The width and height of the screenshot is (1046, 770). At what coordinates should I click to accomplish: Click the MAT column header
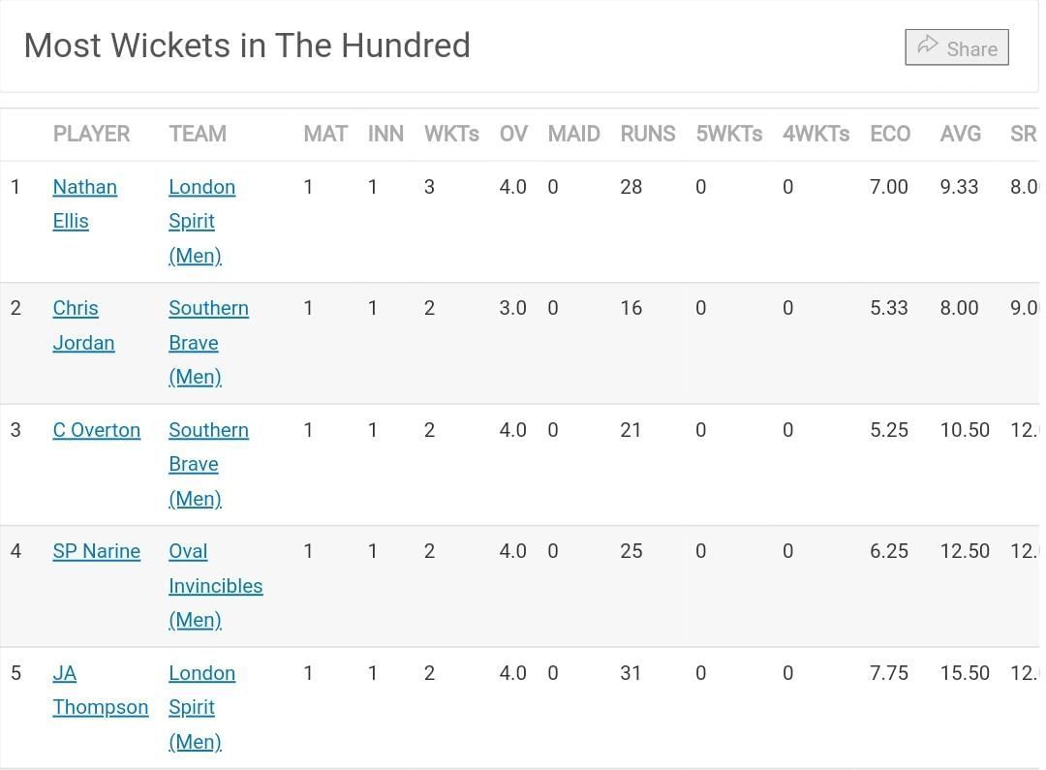coord(325,134)
